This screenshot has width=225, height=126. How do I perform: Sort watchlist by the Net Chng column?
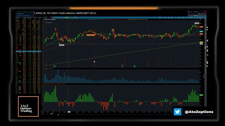29,17
